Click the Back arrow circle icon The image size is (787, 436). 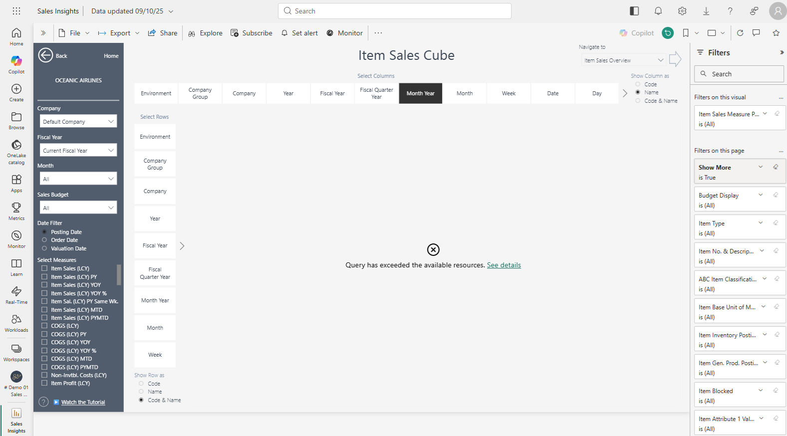click(45, 55)
